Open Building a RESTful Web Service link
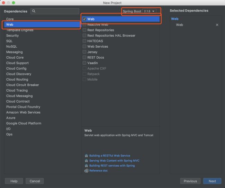 pyautogui.click(x=110, y=156)
